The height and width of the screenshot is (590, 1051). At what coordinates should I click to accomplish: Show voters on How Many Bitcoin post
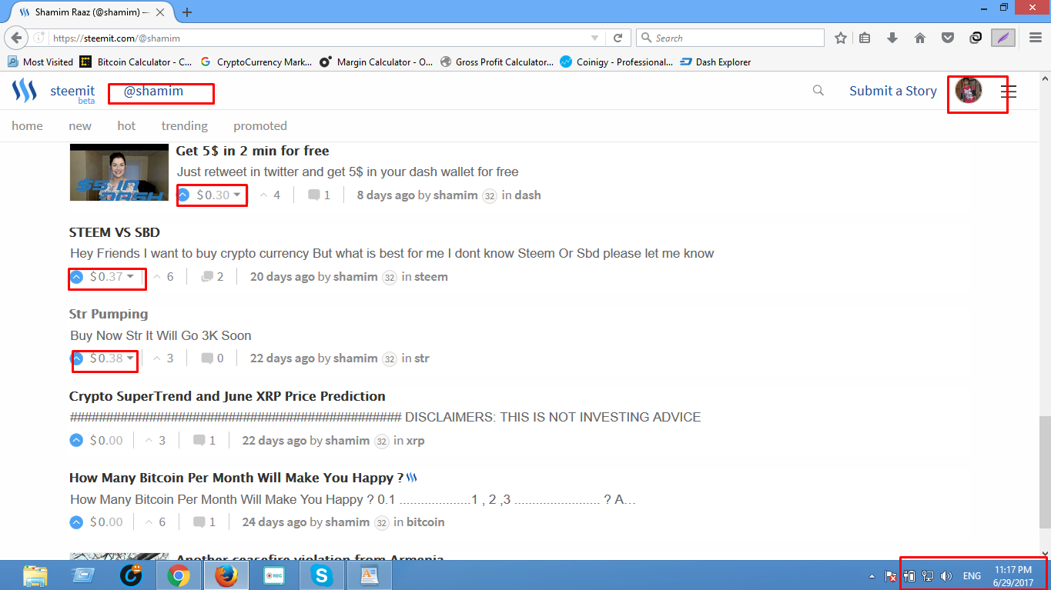154,522
